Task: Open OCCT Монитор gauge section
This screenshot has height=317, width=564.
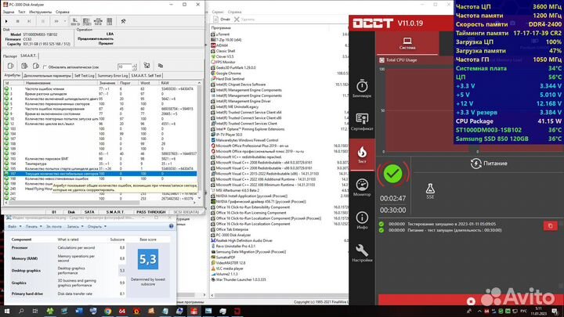Action: click(x=362, y=187)
